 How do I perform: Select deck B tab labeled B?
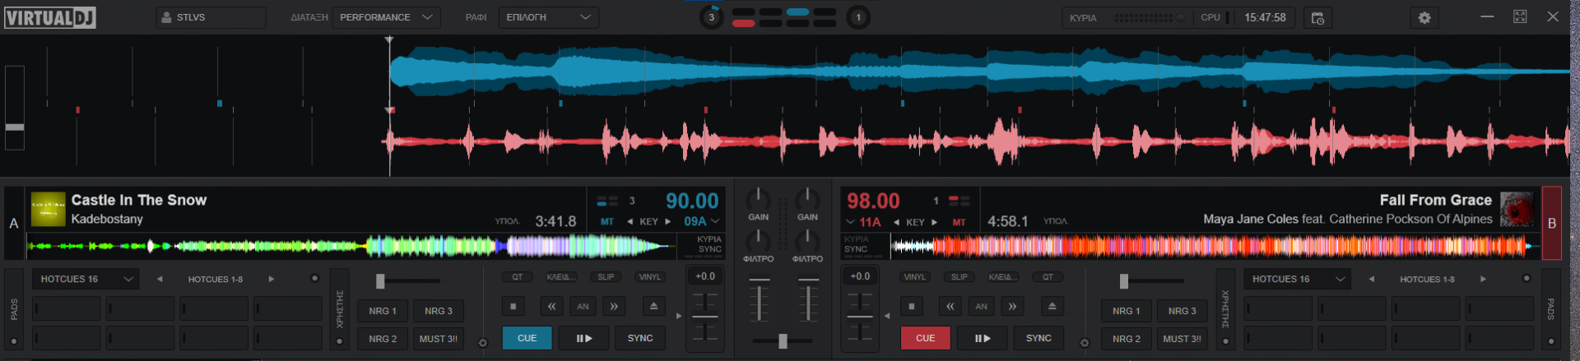1552,224
